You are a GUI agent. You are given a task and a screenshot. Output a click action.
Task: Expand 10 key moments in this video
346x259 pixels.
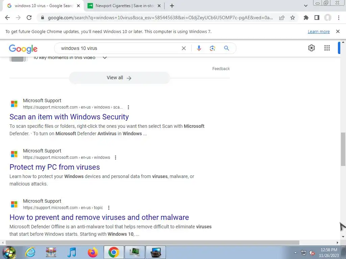[105, 58]
